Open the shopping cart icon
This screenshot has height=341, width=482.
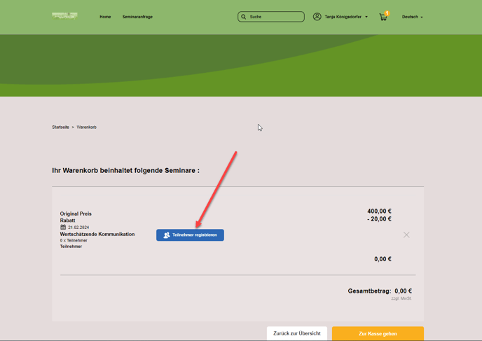383,18
